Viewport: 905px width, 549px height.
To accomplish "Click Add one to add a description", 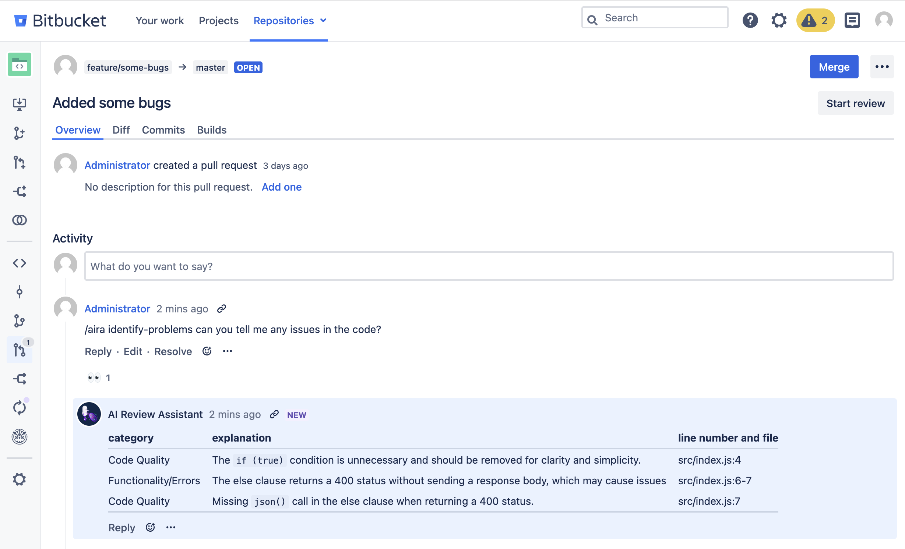I will point(281,187).
